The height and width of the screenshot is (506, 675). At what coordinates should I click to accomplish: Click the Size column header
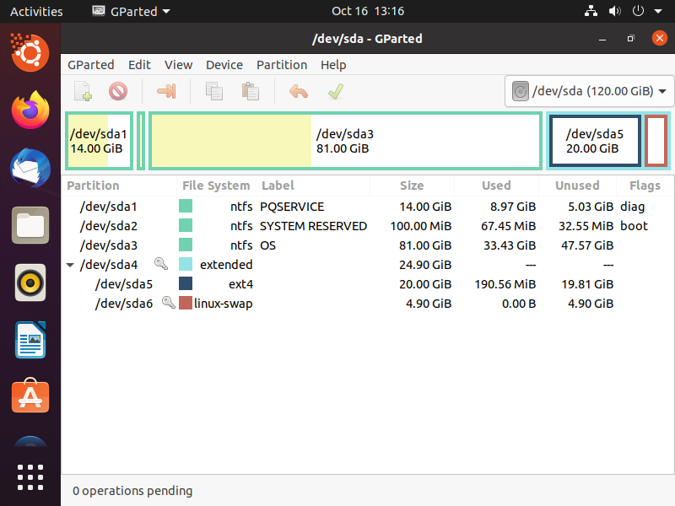point(412,186)
